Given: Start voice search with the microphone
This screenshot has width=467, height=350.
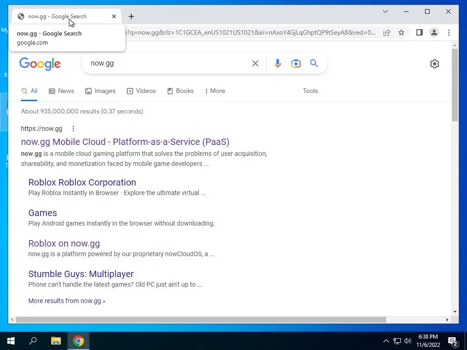Looking at the screenshot, I should [x=278, y=63].
